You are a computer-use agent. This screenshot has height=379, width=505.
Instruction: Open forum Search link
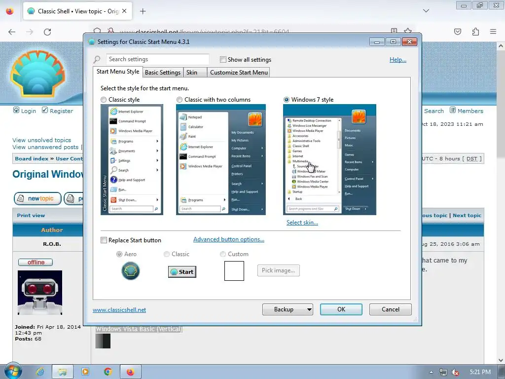pyautogui.click(x=434, y=111)
